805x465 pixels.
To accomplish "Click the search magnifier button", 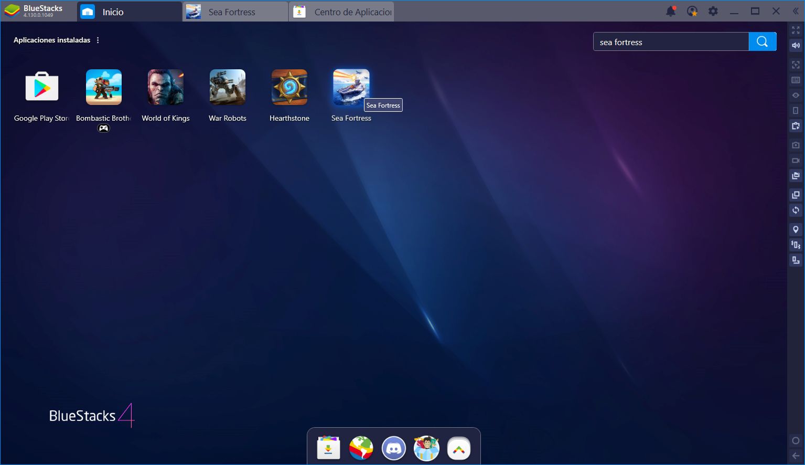I will tap(763, 41).
